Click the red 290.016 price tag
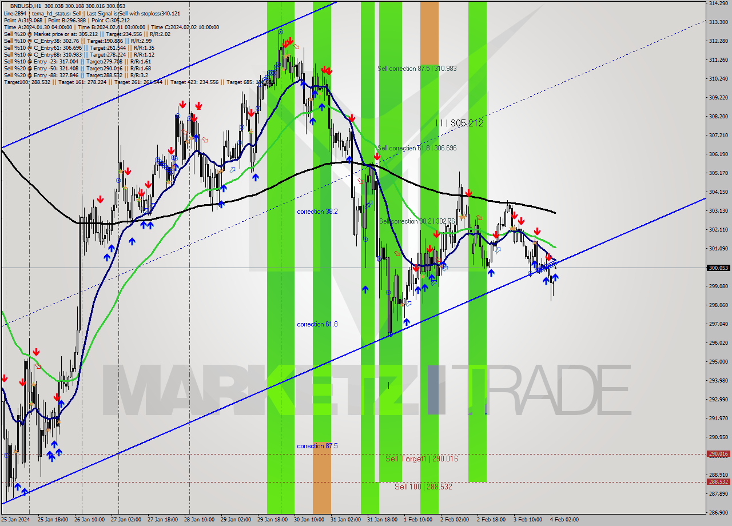The image size is (732, 526). (x=718, y=454)
